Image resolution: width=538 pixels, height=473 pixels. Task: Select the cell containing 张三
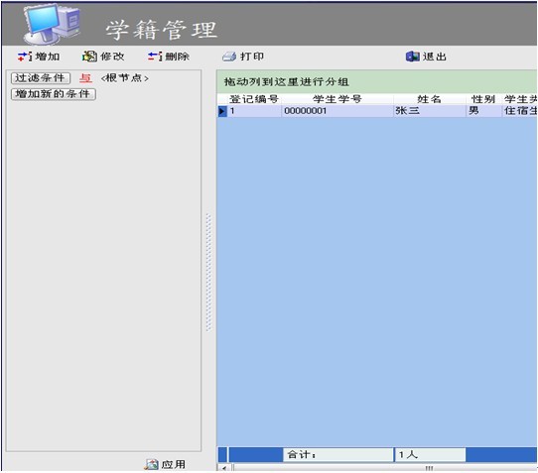click(430, 111)
